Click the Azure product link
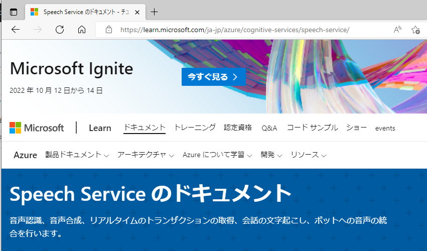 tap(25, 155)
